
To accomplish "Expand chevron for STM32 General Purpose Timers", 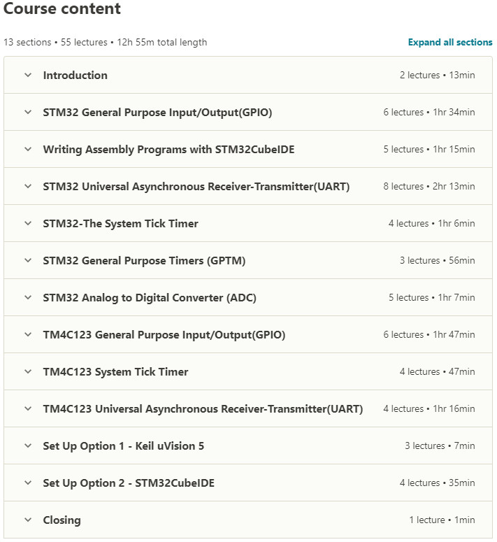I will click(28, 261).
